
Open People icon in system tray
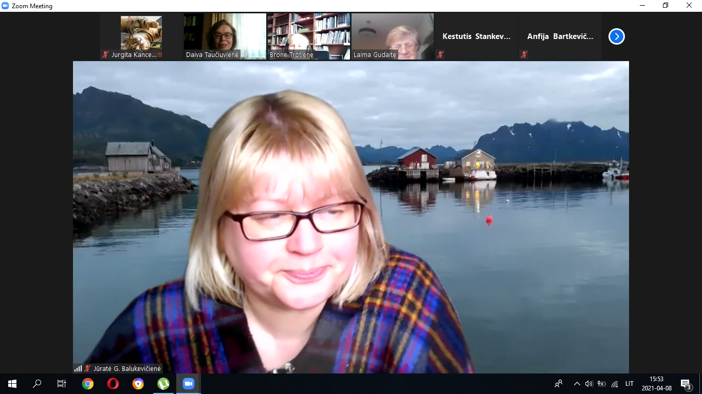pyautogui.click(x=559, y=384)
